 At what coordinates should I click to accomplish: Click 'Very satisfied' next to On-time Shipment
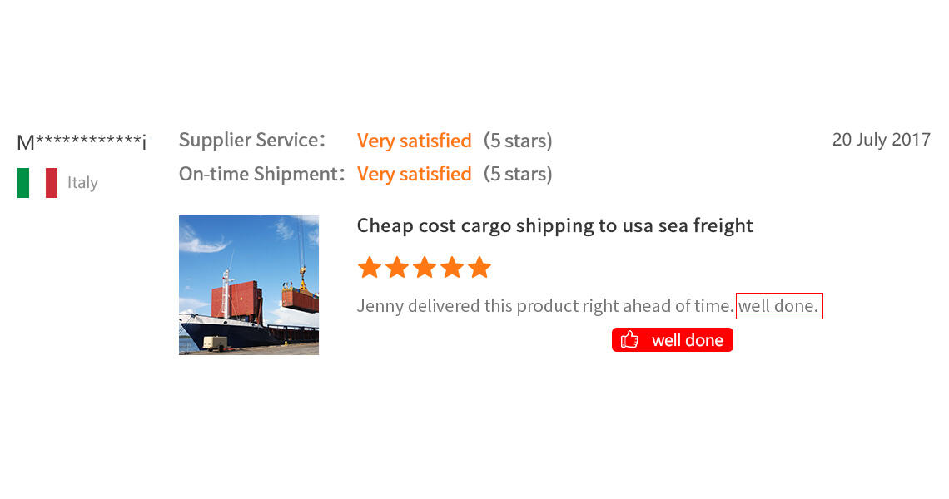[414, 174]
